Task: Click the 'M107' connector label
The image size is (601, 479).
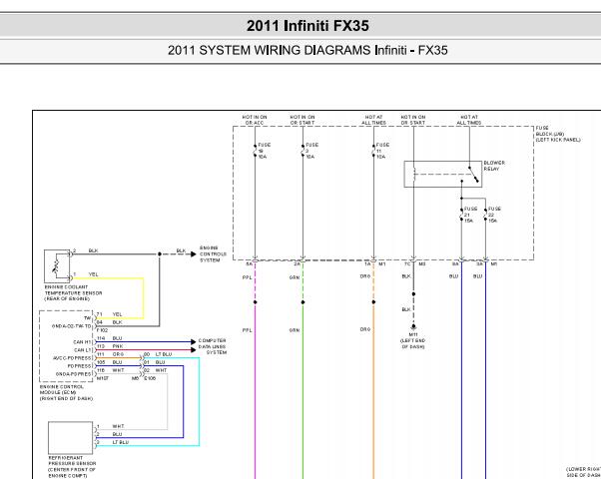Action: click(103, 378)
